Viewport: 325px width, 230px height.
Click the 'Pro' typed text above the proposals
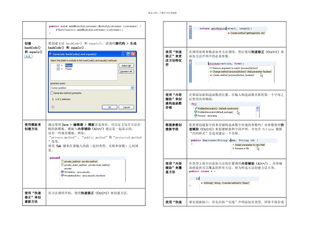[x=194, y=104]
